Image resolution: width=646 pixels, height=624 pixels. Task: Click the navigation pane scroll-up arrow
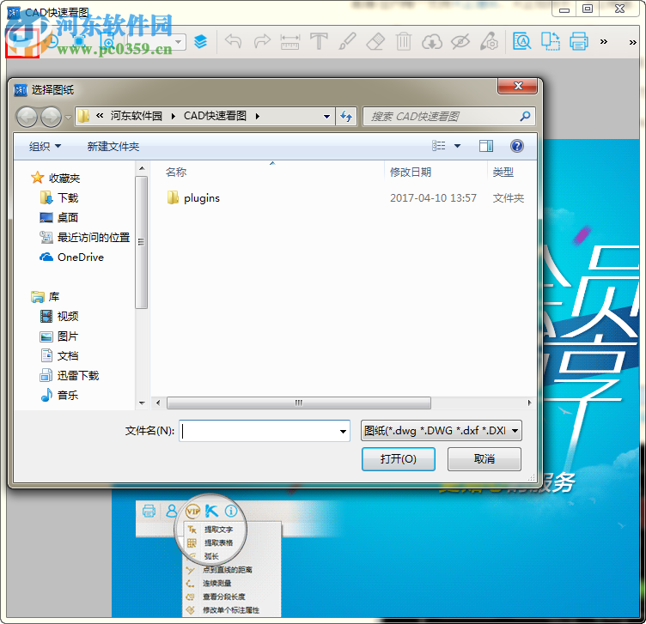[x=142, y=168]
